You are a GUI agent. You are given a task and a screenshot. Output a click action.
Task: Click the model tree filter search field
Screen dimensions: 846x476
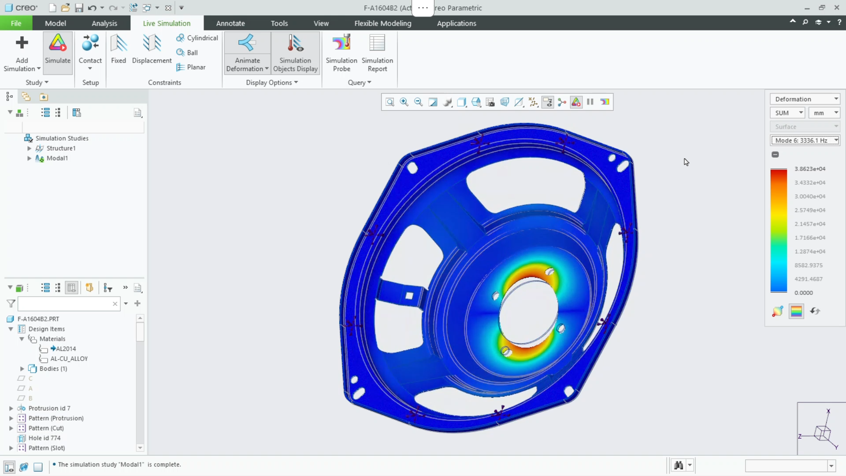pos(68,304)
